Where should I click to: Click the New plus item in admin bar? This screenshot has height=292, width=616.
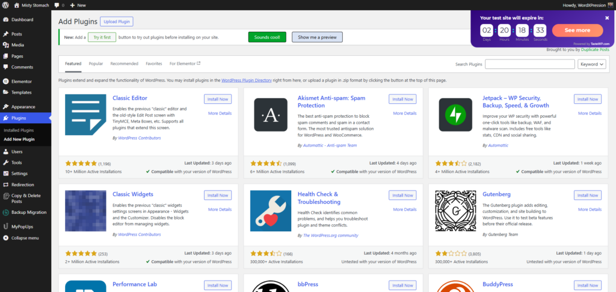pyautogui.click(x=78, y=5)
